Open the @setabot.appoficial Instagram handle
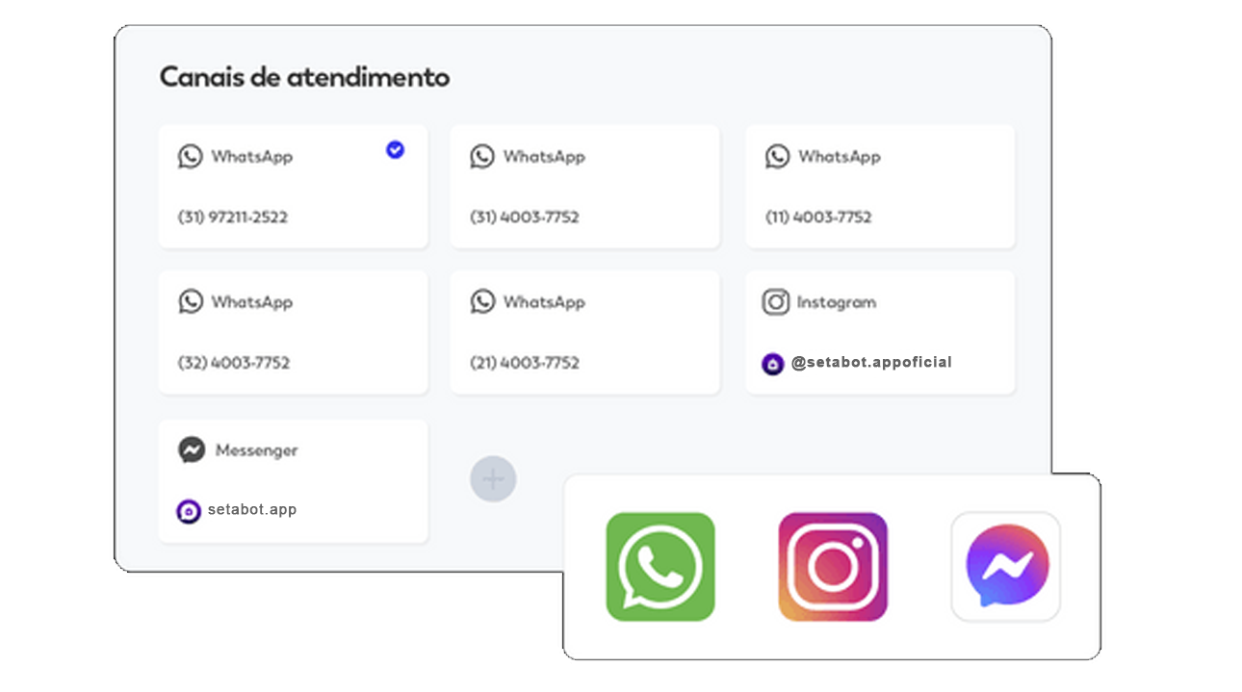The image size is (1242, 692). point(871,363)
